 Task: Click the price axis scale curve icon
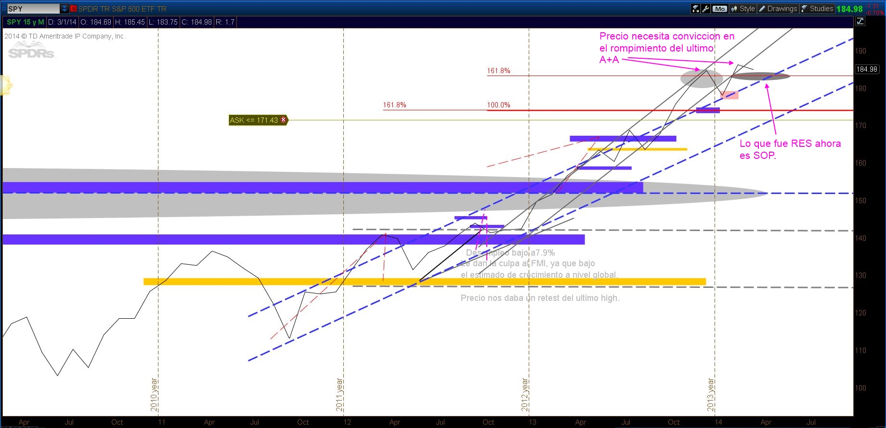860,21
